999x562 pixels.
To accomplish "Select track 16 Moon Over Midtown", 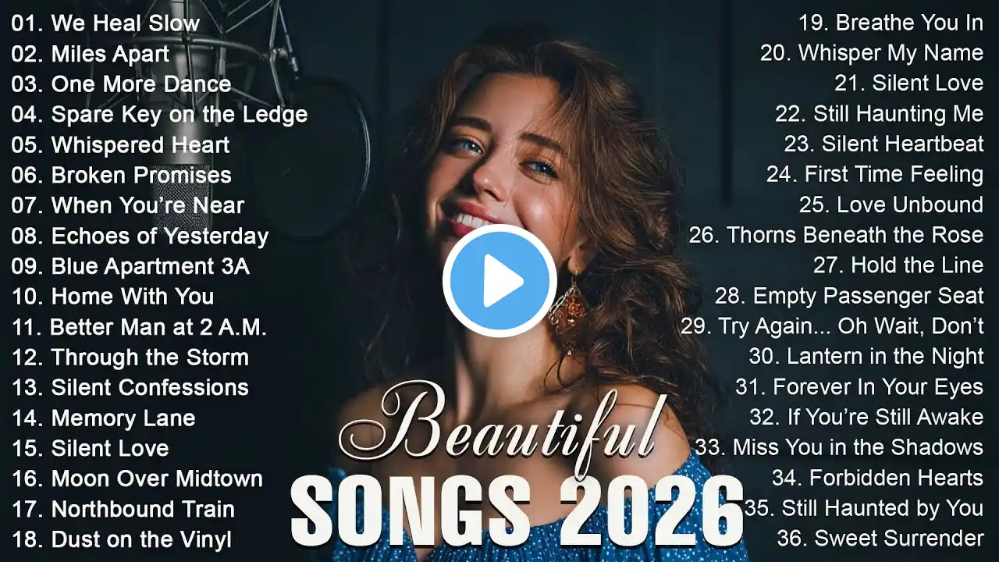I will point(137,478).
